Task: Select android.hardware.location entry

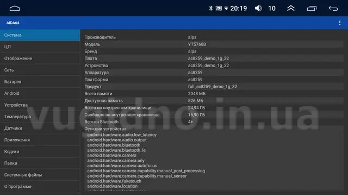Action: [x=113, y=186]
